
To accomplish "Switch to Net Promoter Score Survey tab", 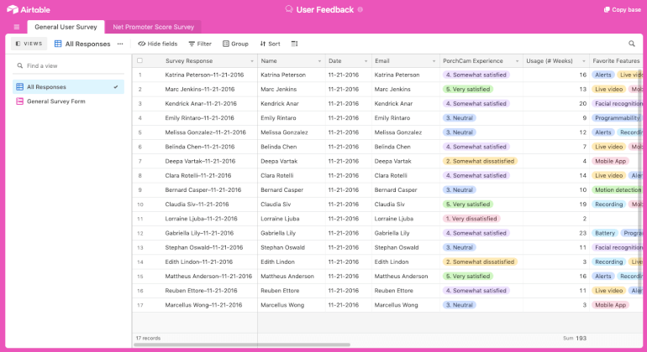I will 153,27.
